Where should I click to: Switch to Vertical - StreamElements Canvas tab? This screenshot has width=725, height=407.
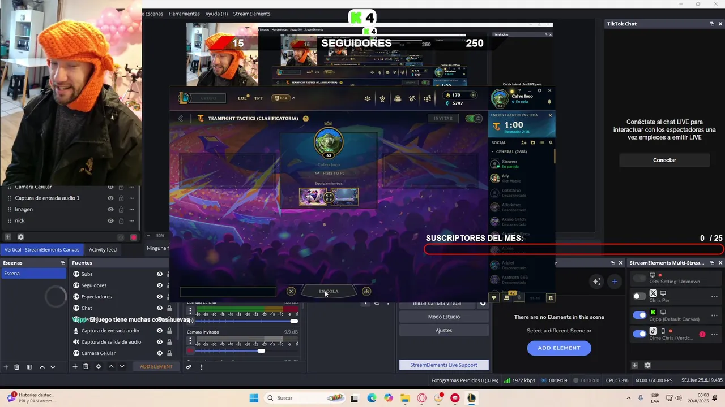[42, 249]
